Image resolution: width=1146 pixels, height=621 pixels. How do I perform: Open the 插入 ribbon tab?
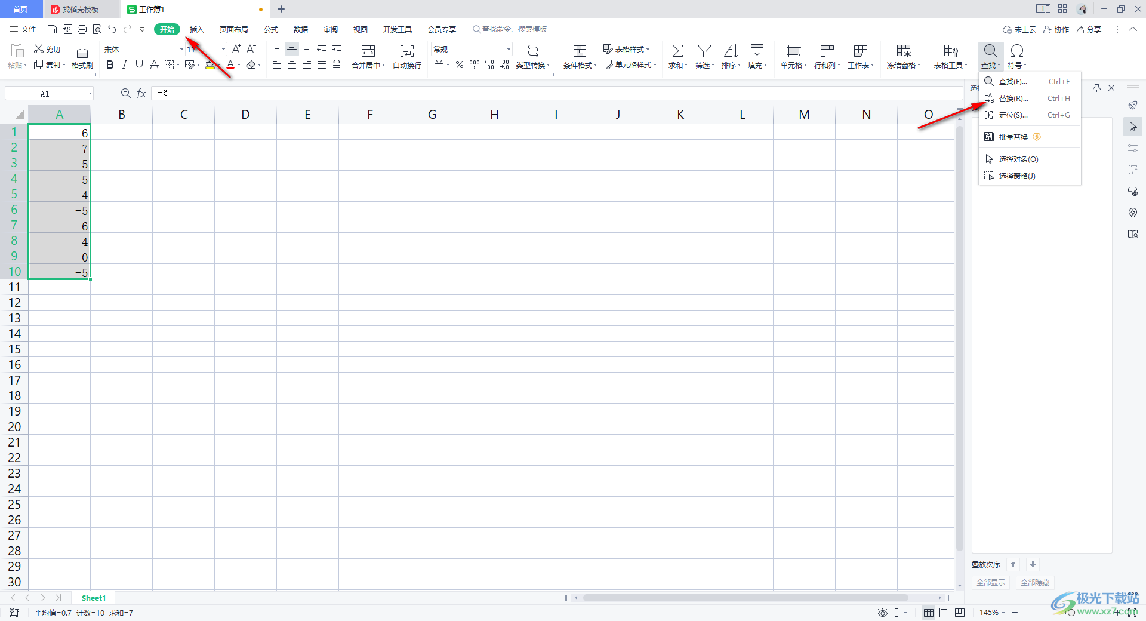click(196, 29)
